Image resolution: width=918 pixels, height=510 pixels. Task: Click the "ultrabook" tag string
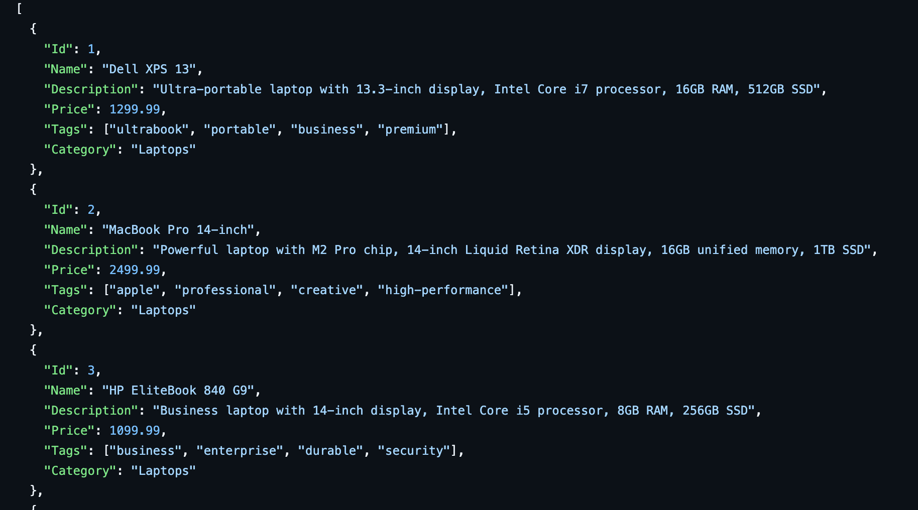pos(149,129)
